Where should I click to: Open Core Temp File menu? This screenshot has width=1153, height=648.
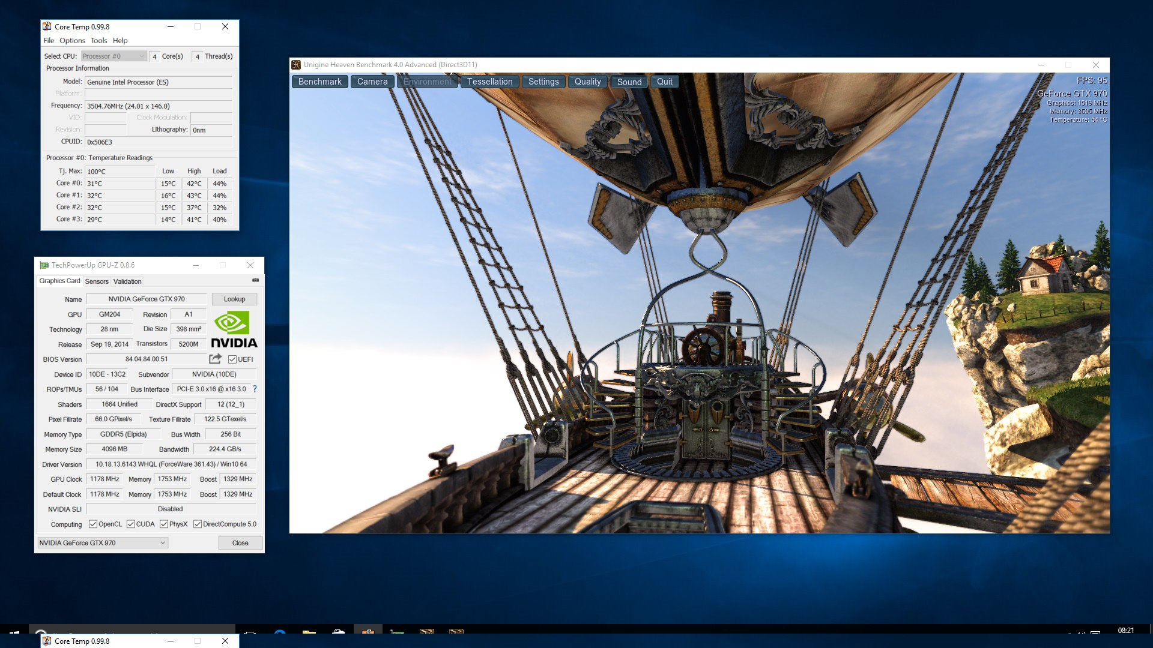coord(49,41)
